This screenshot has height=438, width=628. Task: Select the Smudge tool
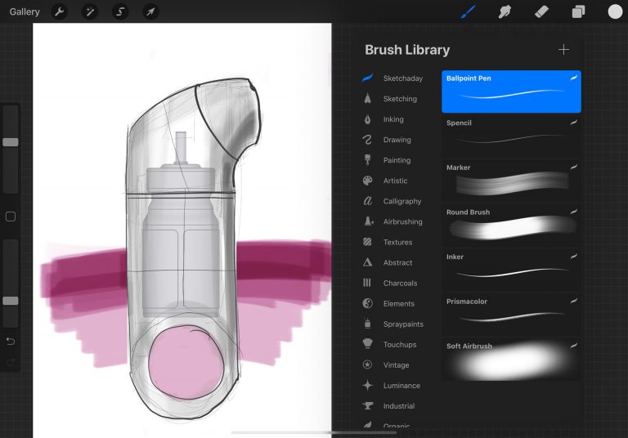[x=505, y=11]
